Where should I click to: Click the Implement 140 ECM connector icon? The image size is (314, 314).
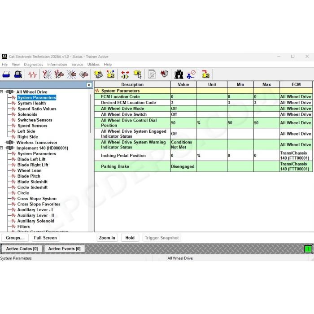point(9,148)
